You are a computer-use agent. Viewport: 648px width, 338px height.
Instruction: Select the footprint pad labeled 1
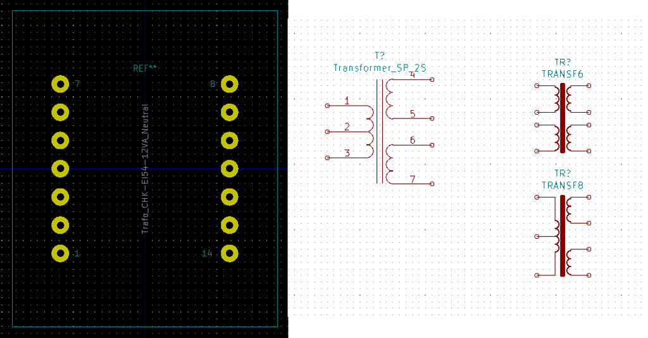click(x=60, y=253)
